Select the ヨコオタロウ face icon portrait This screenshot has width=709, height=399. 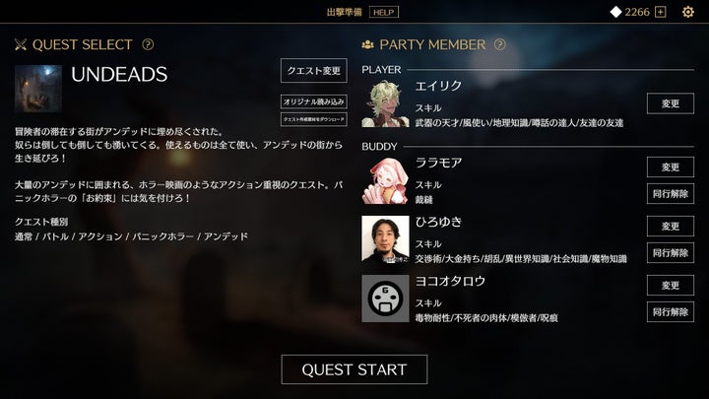[385, 299]
